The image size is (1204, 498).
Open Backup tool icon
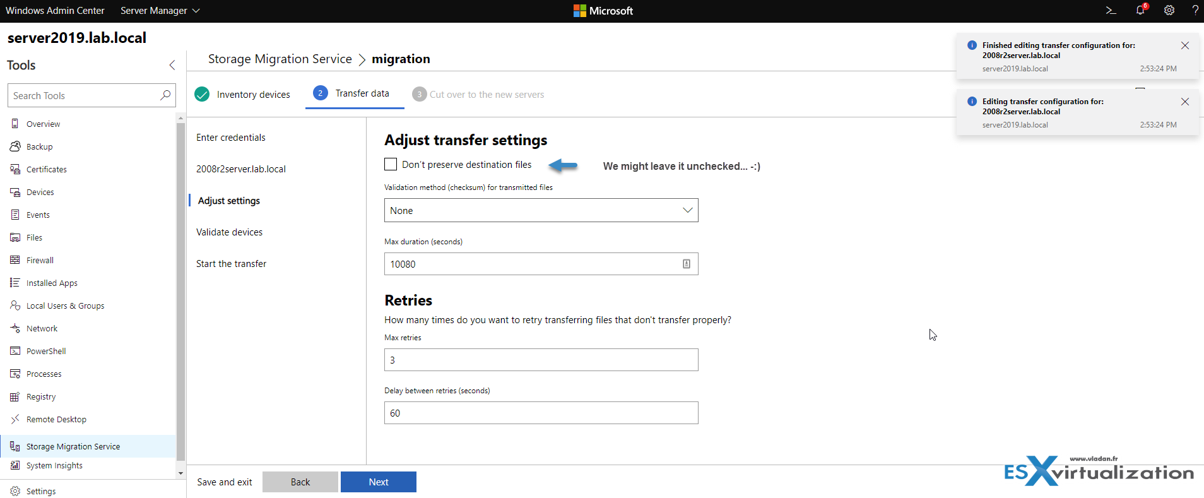click(x=15, y=146)
